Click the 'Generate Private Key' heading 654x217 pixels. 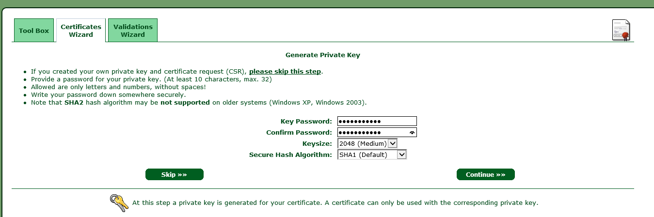point(322,55)
